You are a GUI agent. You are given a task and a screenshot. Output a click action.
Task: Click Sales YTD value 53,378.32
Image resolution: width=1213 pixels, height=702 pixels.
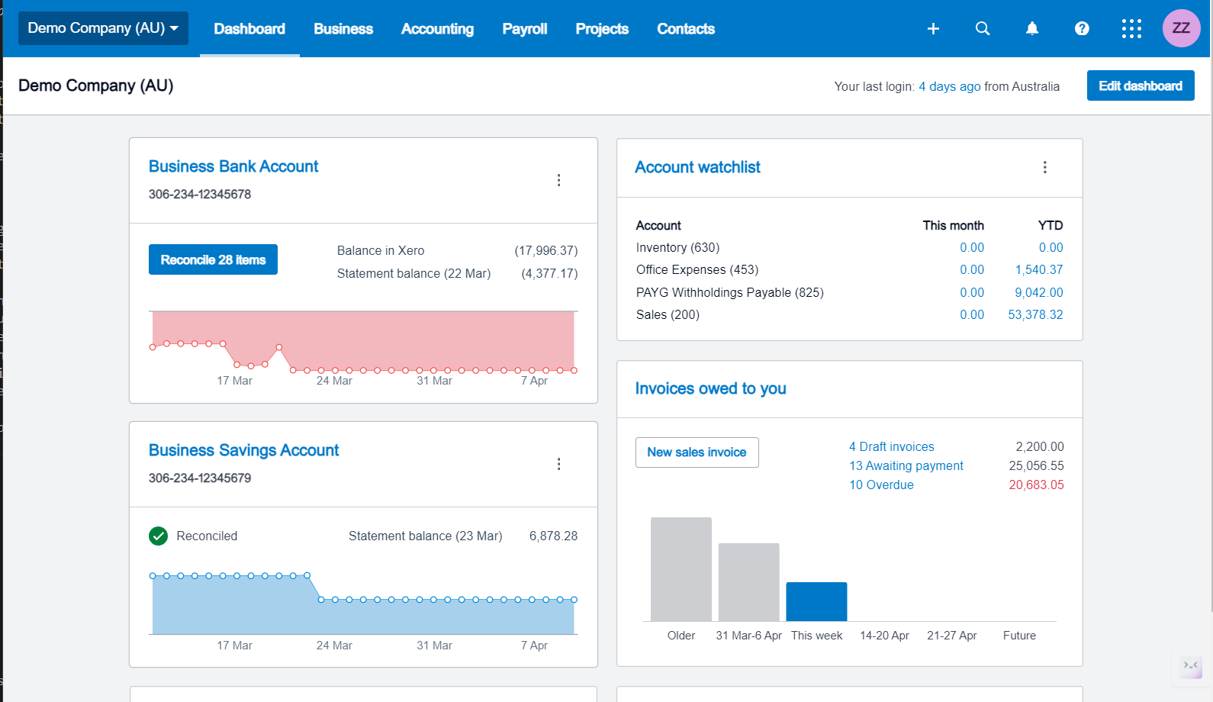1035,314
